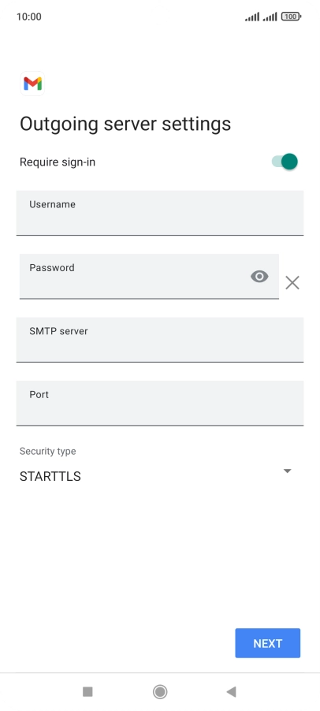Tap the battery indicator in status bar
Screen dimensions: 320x711
(x=291, y=17)
